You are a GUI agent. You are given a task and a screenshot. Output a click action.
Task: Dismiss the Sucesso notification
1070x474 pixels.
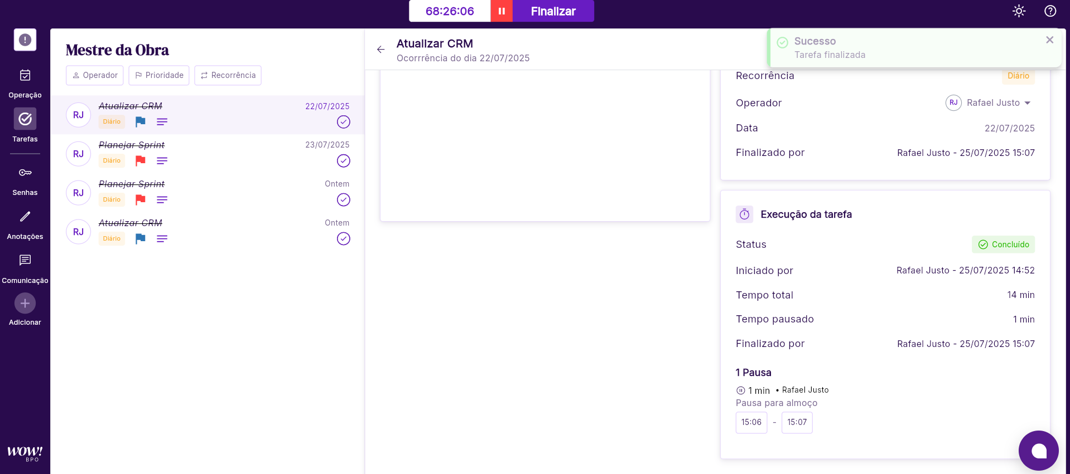point(1049,40)
